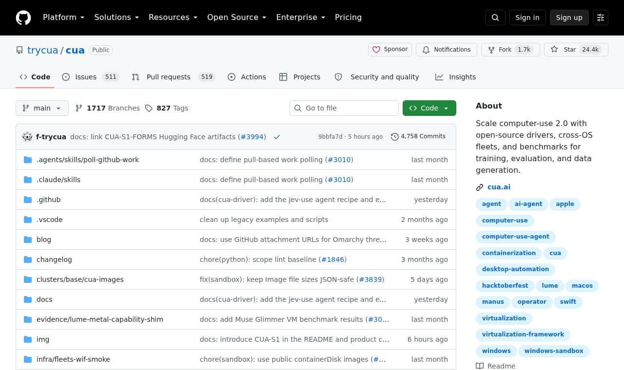Expand the Platform menu
Screen dimensions: 624x370
tap(63, 18)
